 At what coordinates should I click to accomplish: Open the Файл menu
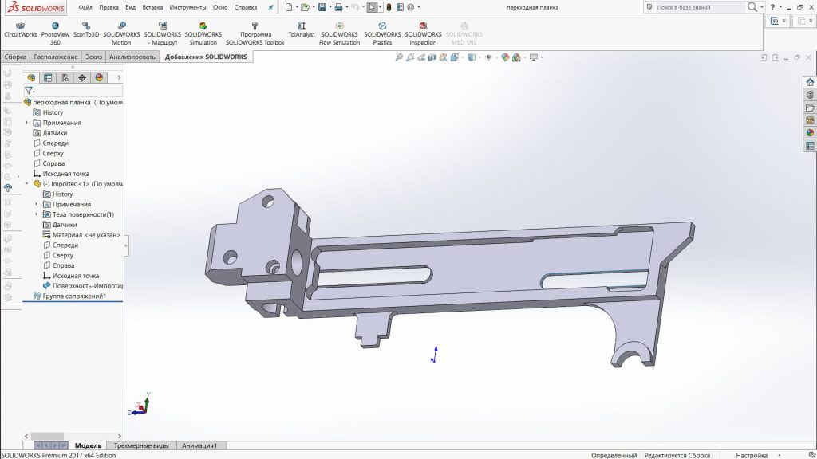point(85,7)
